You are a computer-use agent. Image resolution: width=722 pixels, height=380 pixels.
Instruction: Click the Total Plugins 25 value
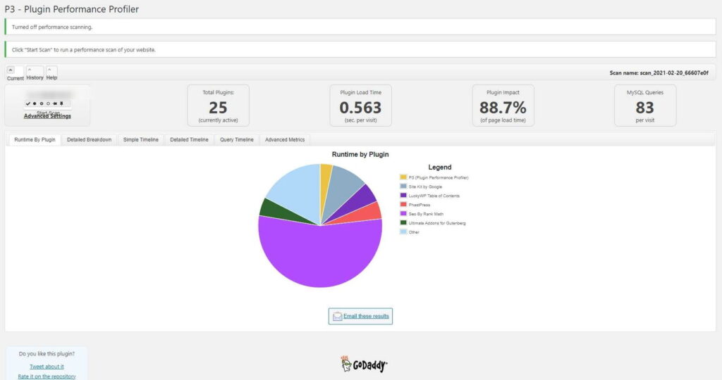pyautogui.click(x=218, y=108)
